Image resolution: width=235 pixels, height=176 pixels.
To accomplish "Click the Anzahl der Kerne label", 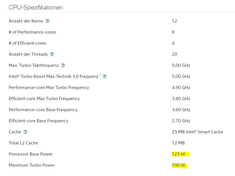I will (x=26, y=21).
